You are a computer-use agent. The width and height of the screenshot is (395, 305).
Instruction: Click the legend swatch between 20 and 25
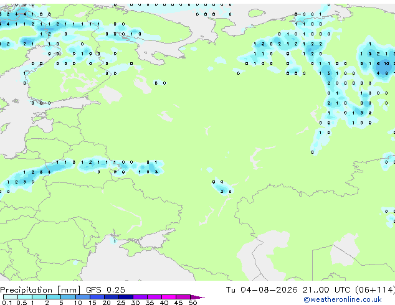click(112, 297)
